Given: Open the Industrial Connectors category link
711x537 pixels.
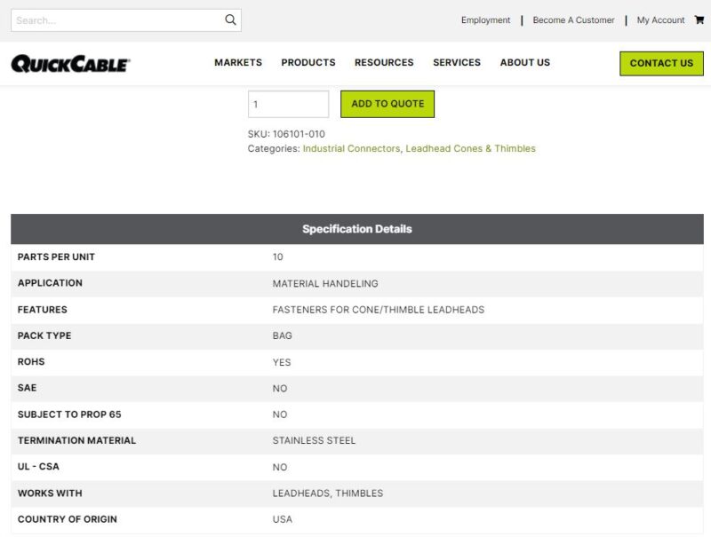Looking at the screenshot, I should click(x=351, y=149).
